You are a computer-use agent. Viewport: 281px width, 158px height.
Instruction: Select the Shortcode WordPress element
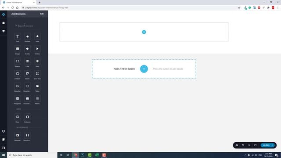[x=27, y=136]
